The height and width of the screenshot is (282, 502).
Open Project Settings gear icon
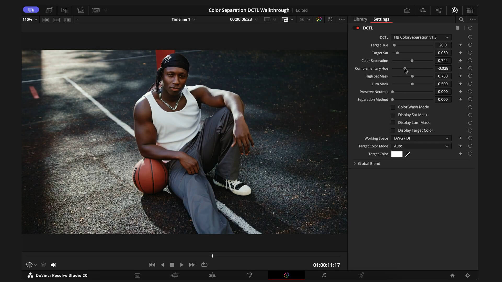(x=468, y=275)
